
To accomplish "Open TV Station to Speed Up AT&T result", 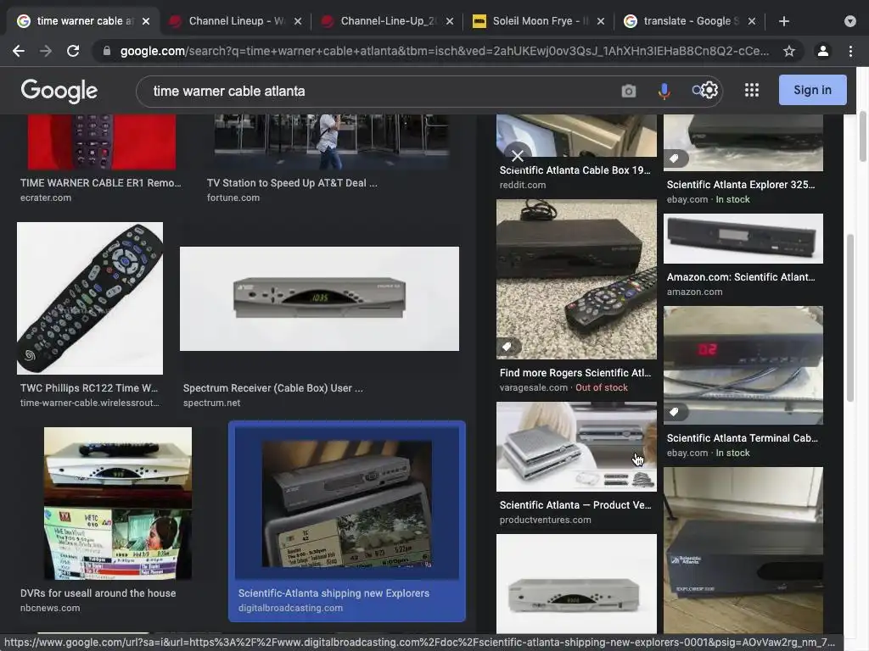I will tap(292, 183).
